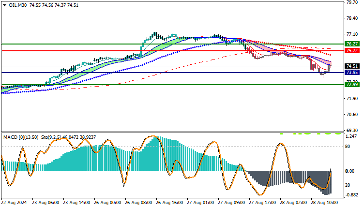Select the 78.40 price scale value
The width and height of the screenshot is (363, 208).
click(x=352, y=18)
